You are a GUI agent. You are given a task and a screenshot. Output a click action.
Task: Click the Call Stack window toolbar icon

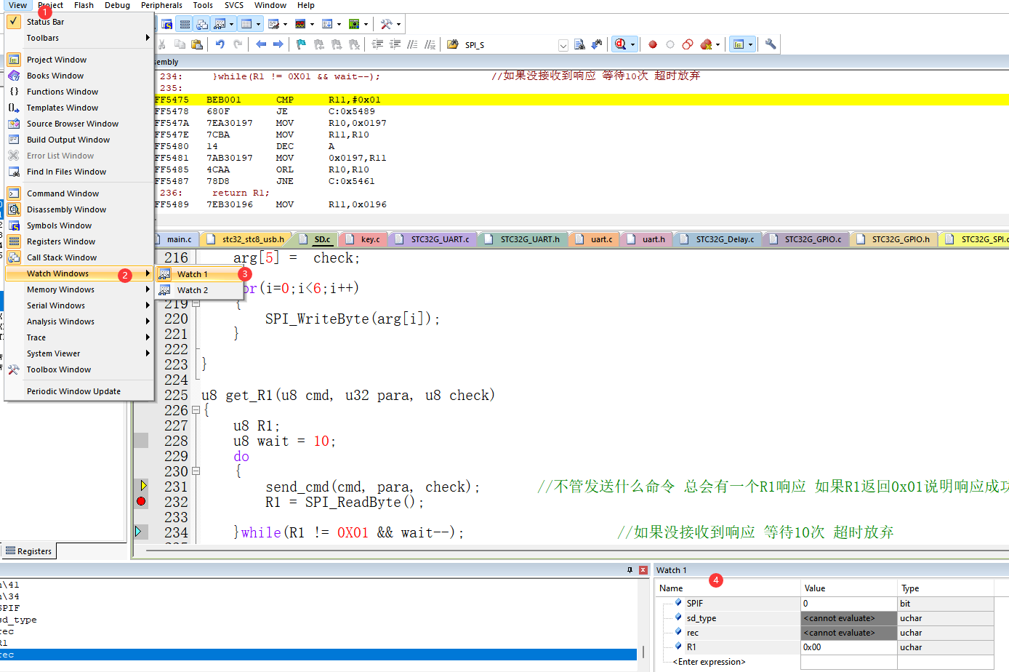click(x=202, y=24)
